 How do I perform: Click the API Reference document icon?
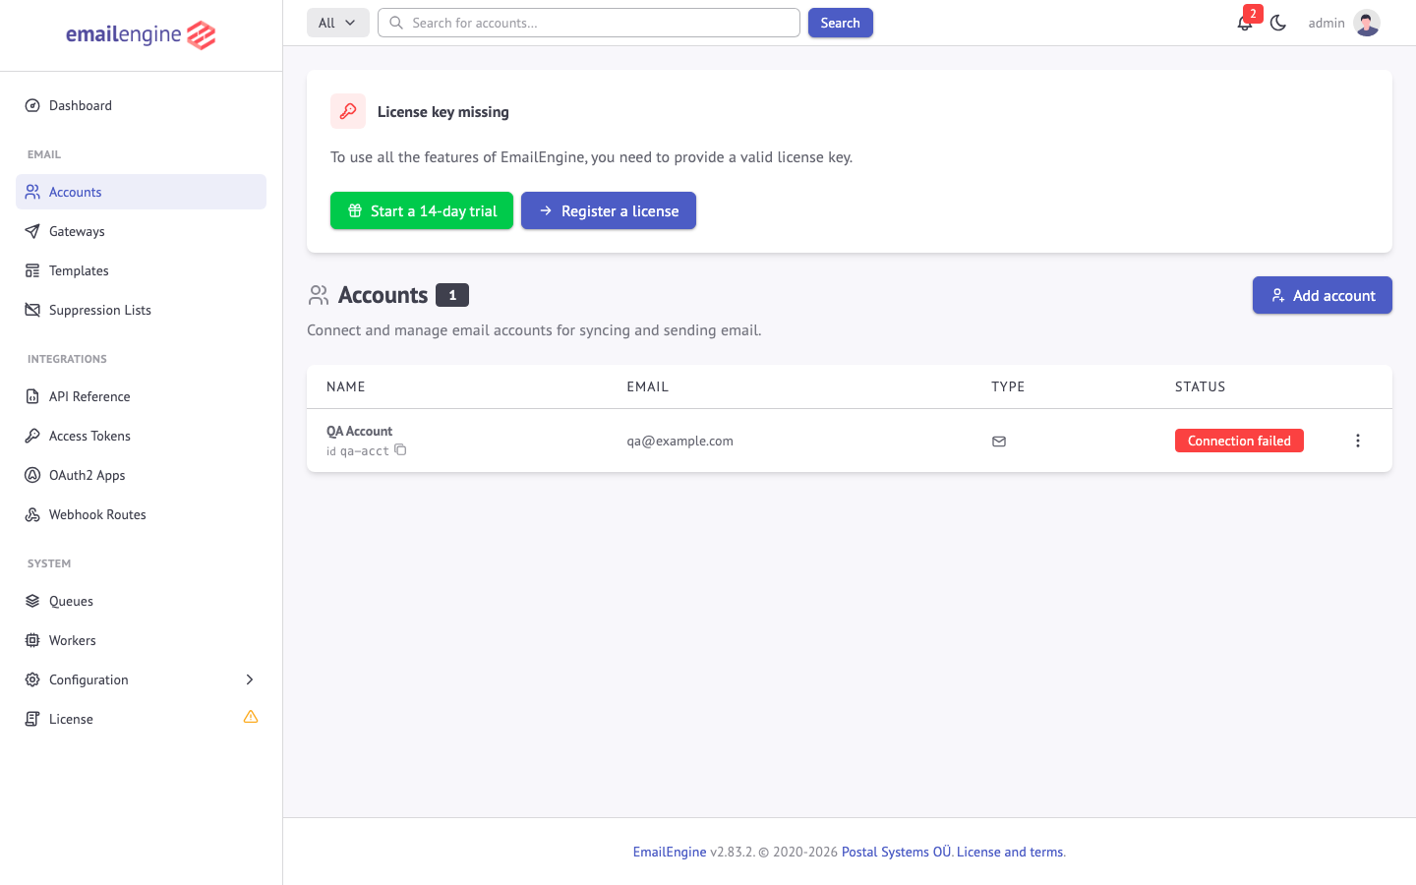[x=32, y=396]
